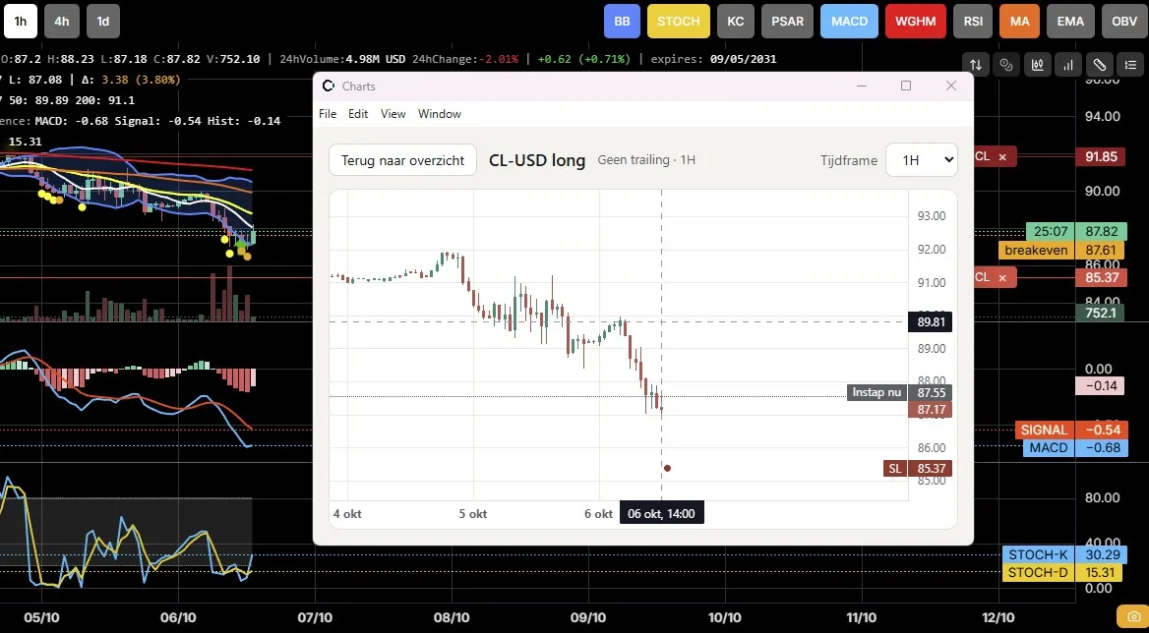Open the View menu in Charts window

point(393,113)
